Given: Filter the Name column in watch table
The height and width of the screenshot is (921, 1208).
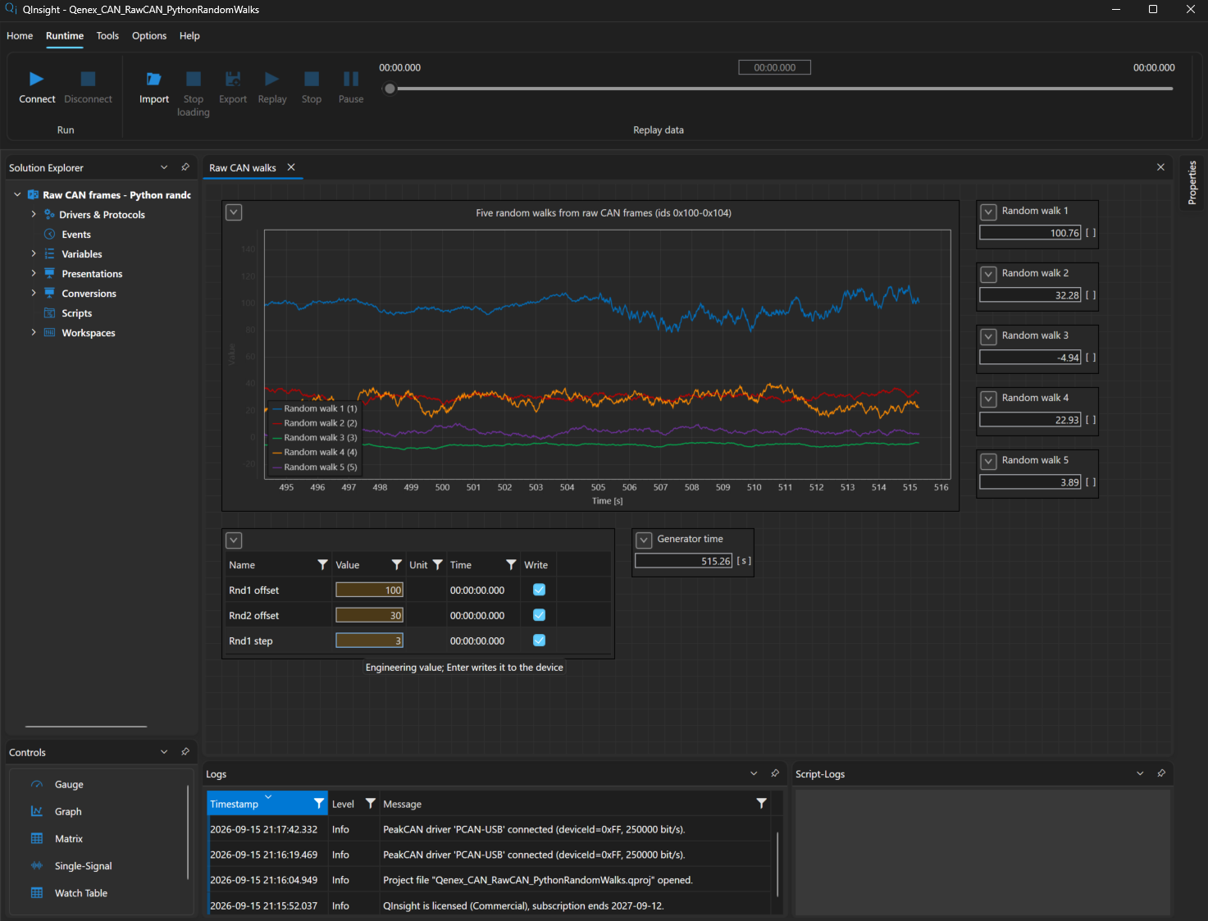Looking at the screenshot, I should pyautogui.click(x=322, y=565).
